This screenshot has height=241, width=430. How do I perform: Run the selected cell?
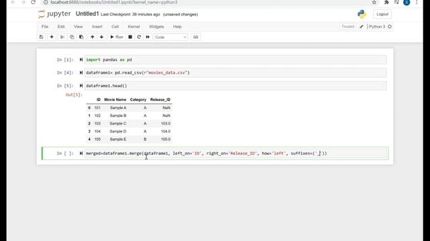pos(116,37)
